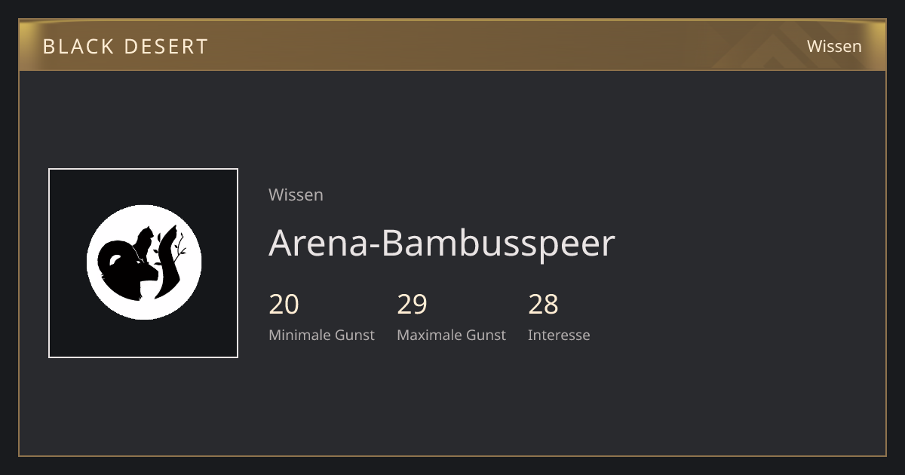Select the Maximale Gunst label

(x=451, y=335)
